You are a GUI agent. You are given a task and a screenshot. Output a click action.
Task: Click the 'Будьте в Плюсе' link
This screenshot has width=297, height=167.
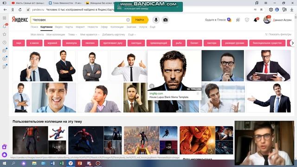215,19
